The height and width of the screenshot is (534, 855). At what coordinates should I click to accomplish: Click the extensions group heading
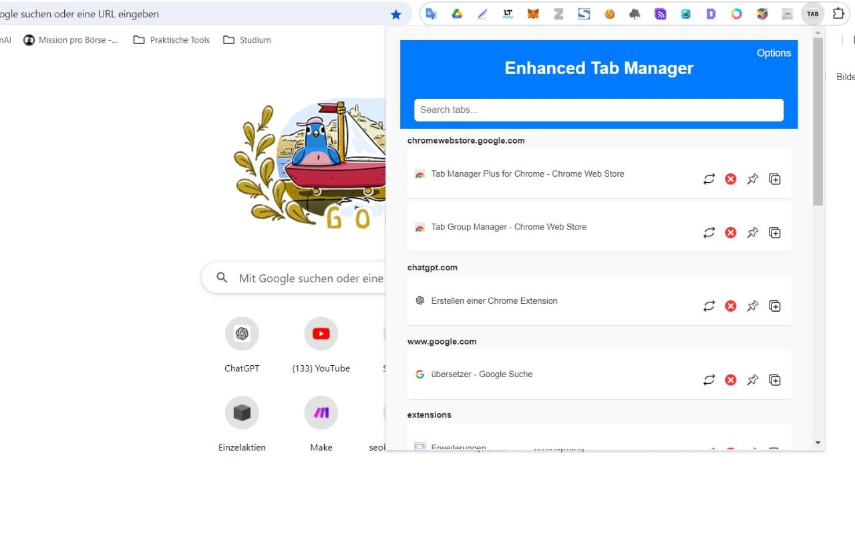pos(430,415)
